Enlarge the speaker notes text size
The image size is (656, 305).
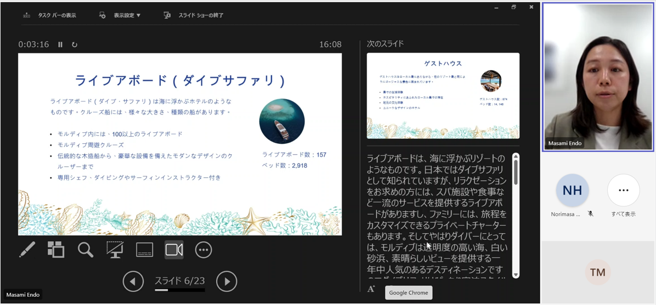pyautogui.click(x=371, y=289)
